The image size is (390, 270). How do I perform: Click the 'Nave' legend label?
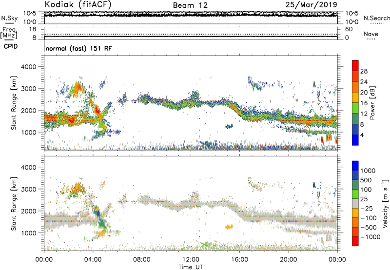371,34
